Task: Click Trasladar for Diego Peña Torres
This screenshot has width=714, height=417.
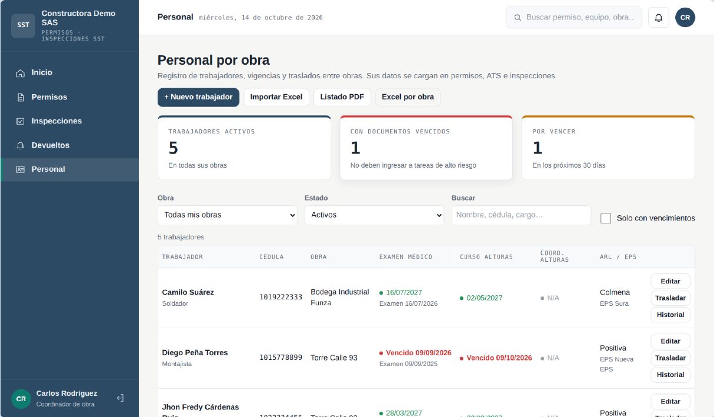Action: (670, 358)
